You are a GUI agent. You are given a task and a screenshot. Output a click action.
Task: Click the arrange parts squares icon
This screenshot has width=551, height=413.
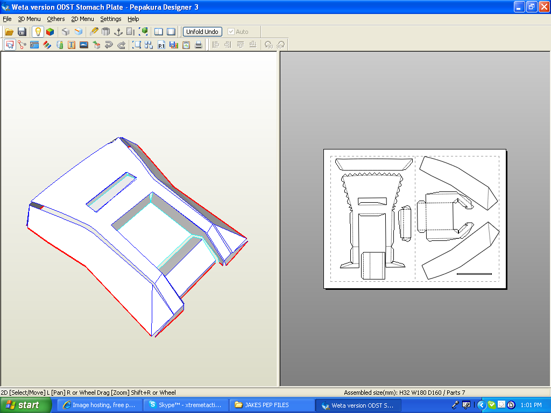149,45
